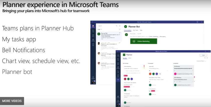The width and height of the screenshot is (211, 107).
Task: Go back in the back Teams window
Action: coord(92,22)
